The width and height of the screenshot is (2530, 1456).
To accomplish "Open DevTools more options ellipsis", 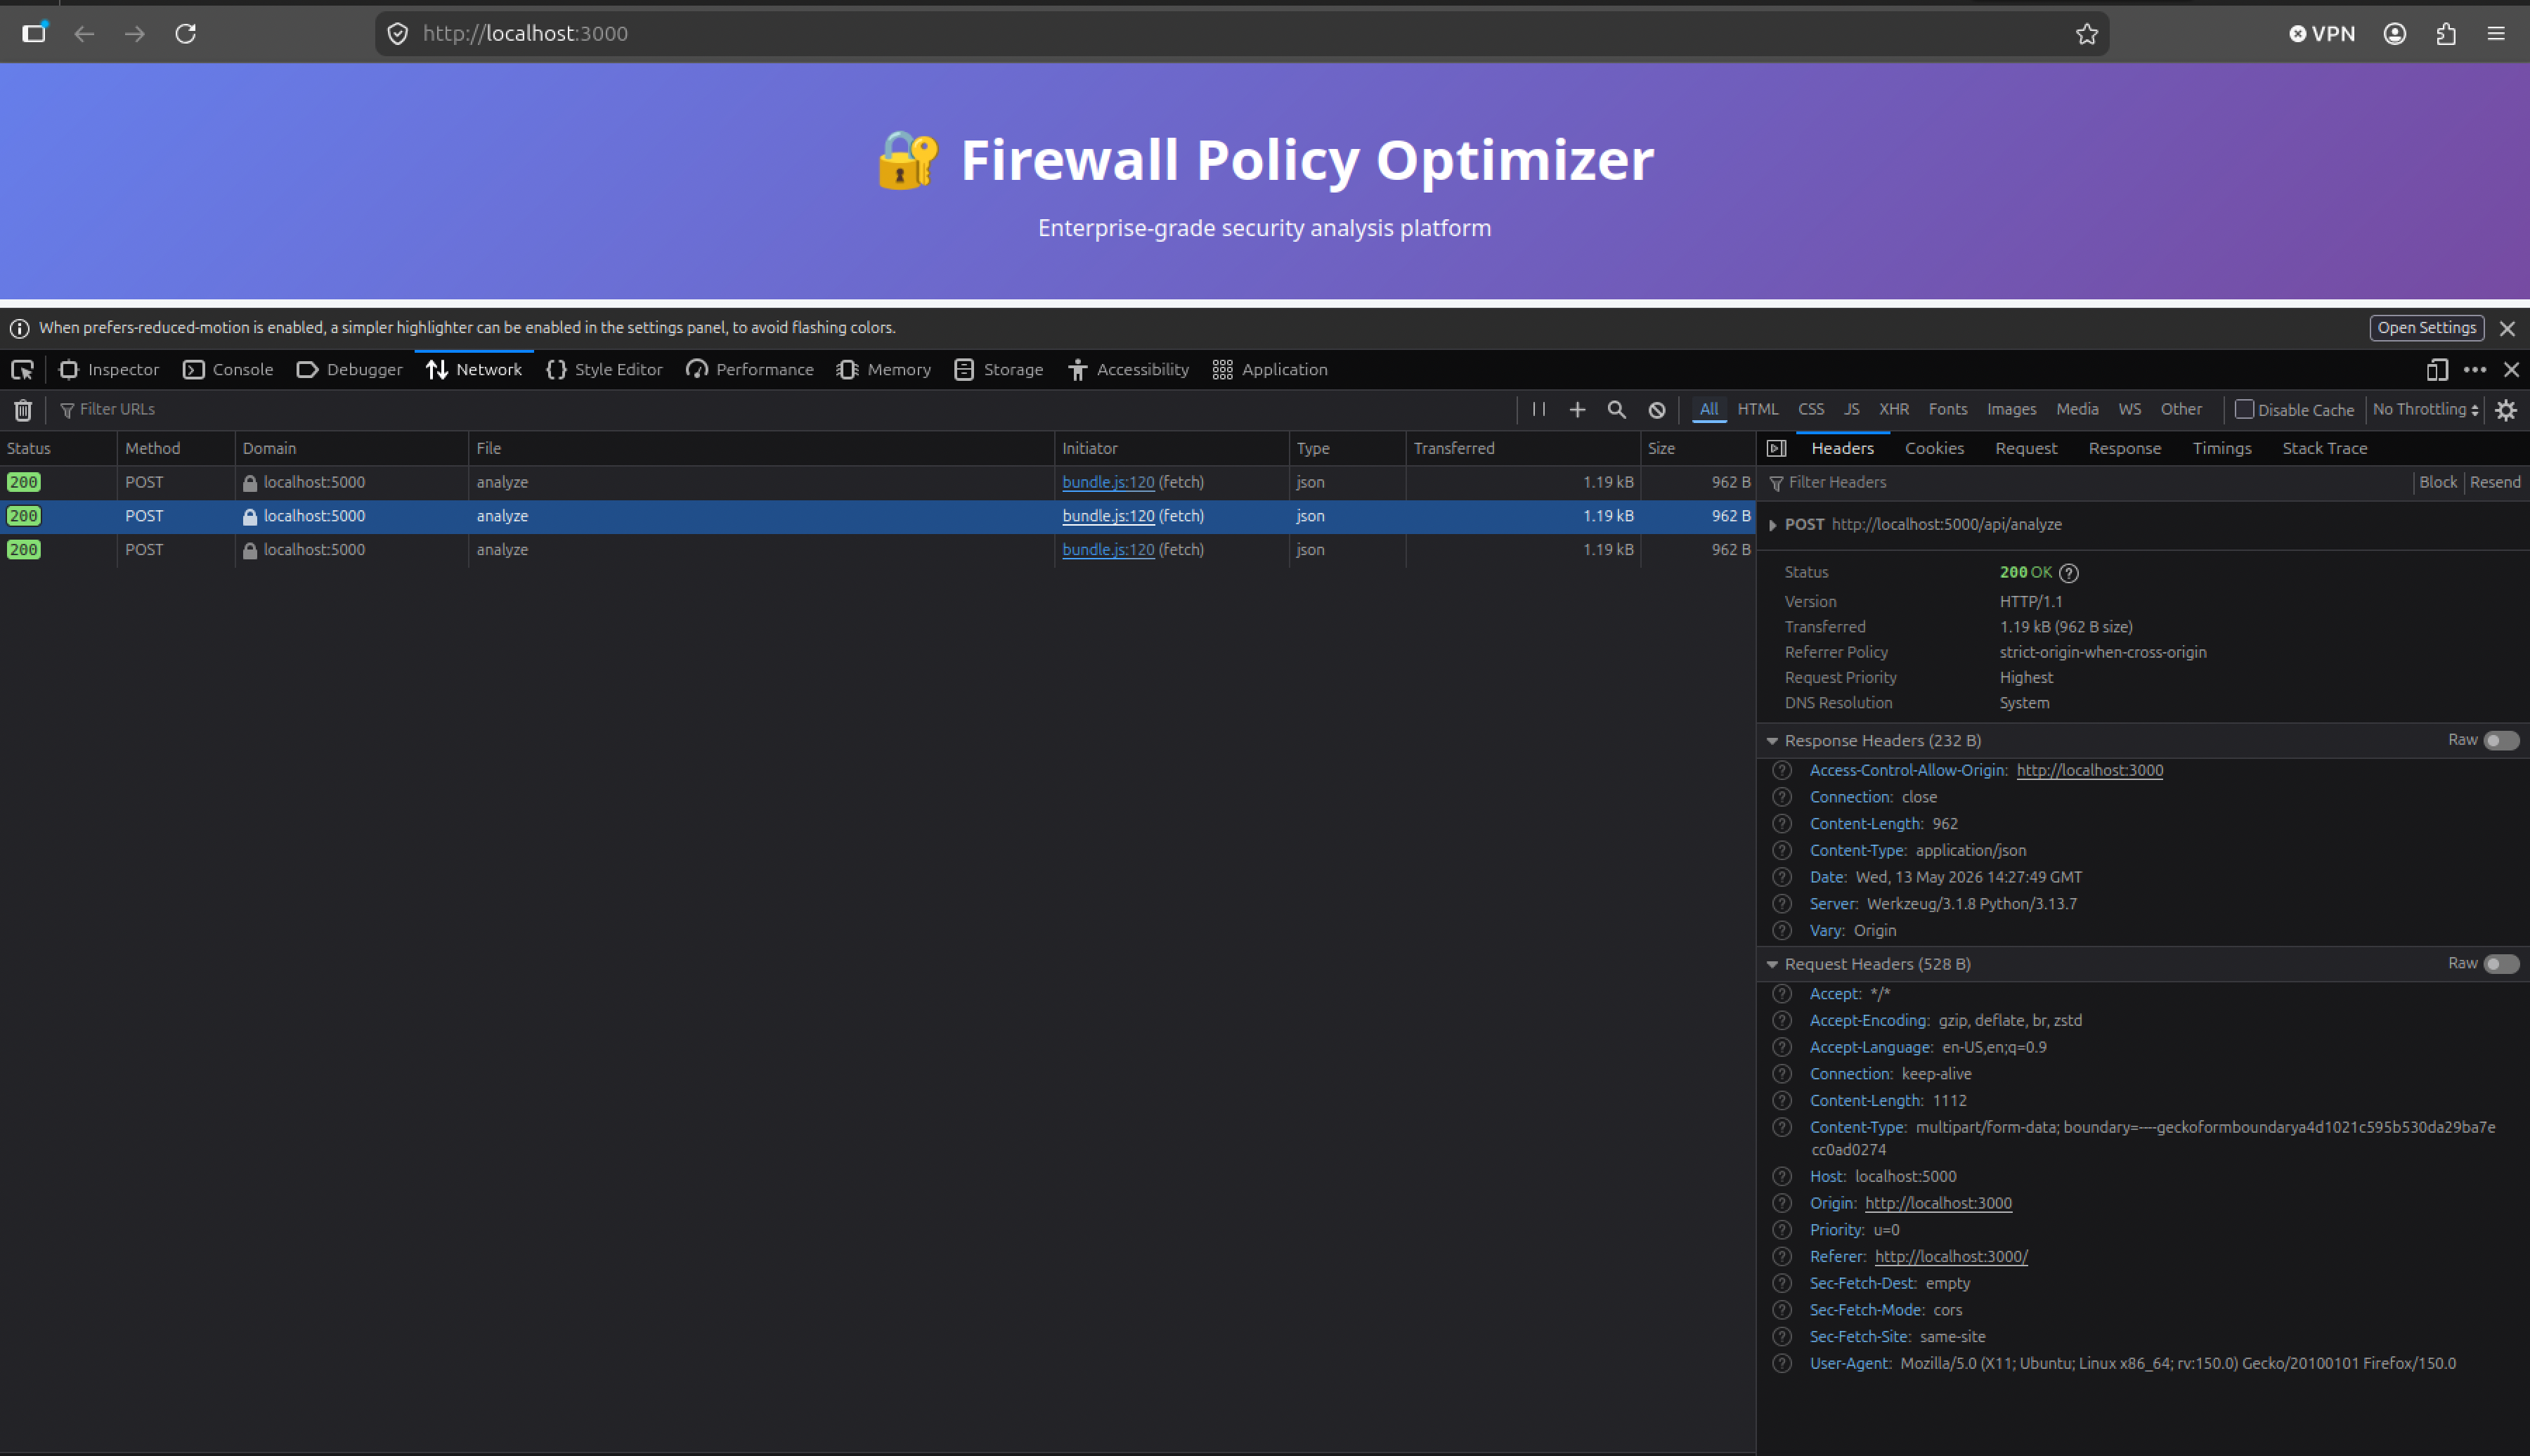I will click(2475, 370).
